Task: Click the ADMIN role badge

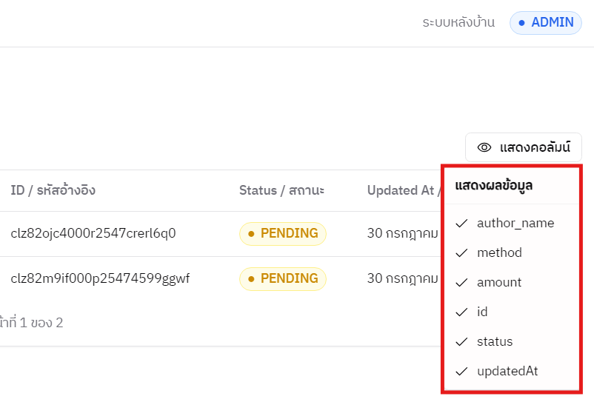Action: (x=546, y=22)
